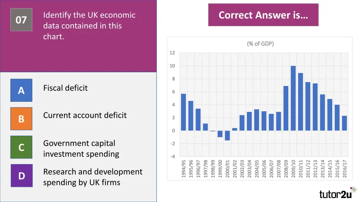The width and height of the screenshot is (360, 202).
Task: Click the 2016/17 bar in chart
Action: [345, 123]
